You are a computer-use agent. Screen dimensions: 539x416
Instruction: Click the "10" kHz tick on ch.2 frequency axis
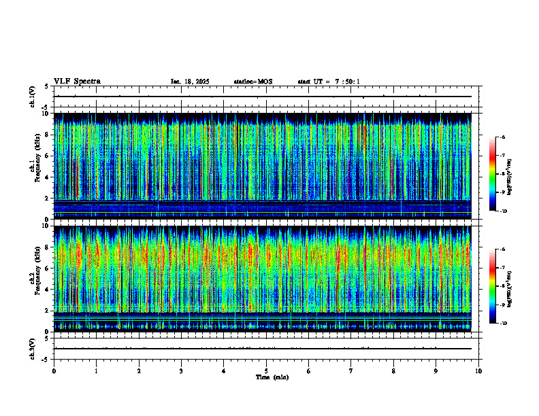46,226
